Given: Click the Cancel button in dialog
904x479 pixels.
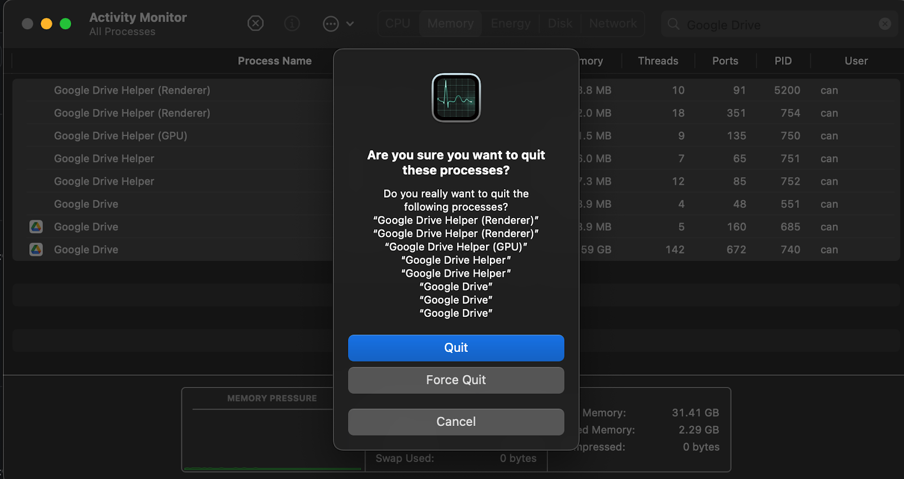Looking at the screenshot, I should click(x=456, y=422).
